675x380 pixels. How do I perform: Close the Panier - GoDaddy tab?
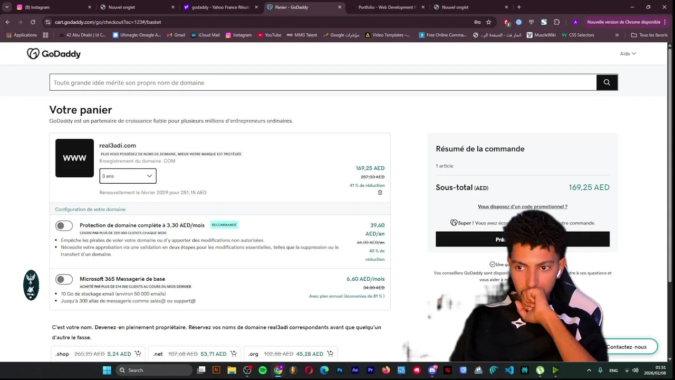[340, 7]
